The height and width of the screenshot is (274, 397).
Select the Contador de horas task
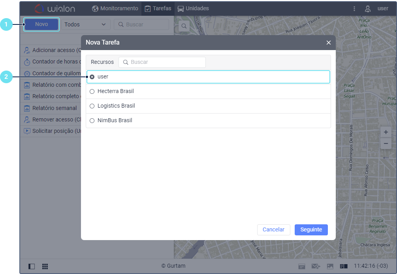click(x=51, y=62)
